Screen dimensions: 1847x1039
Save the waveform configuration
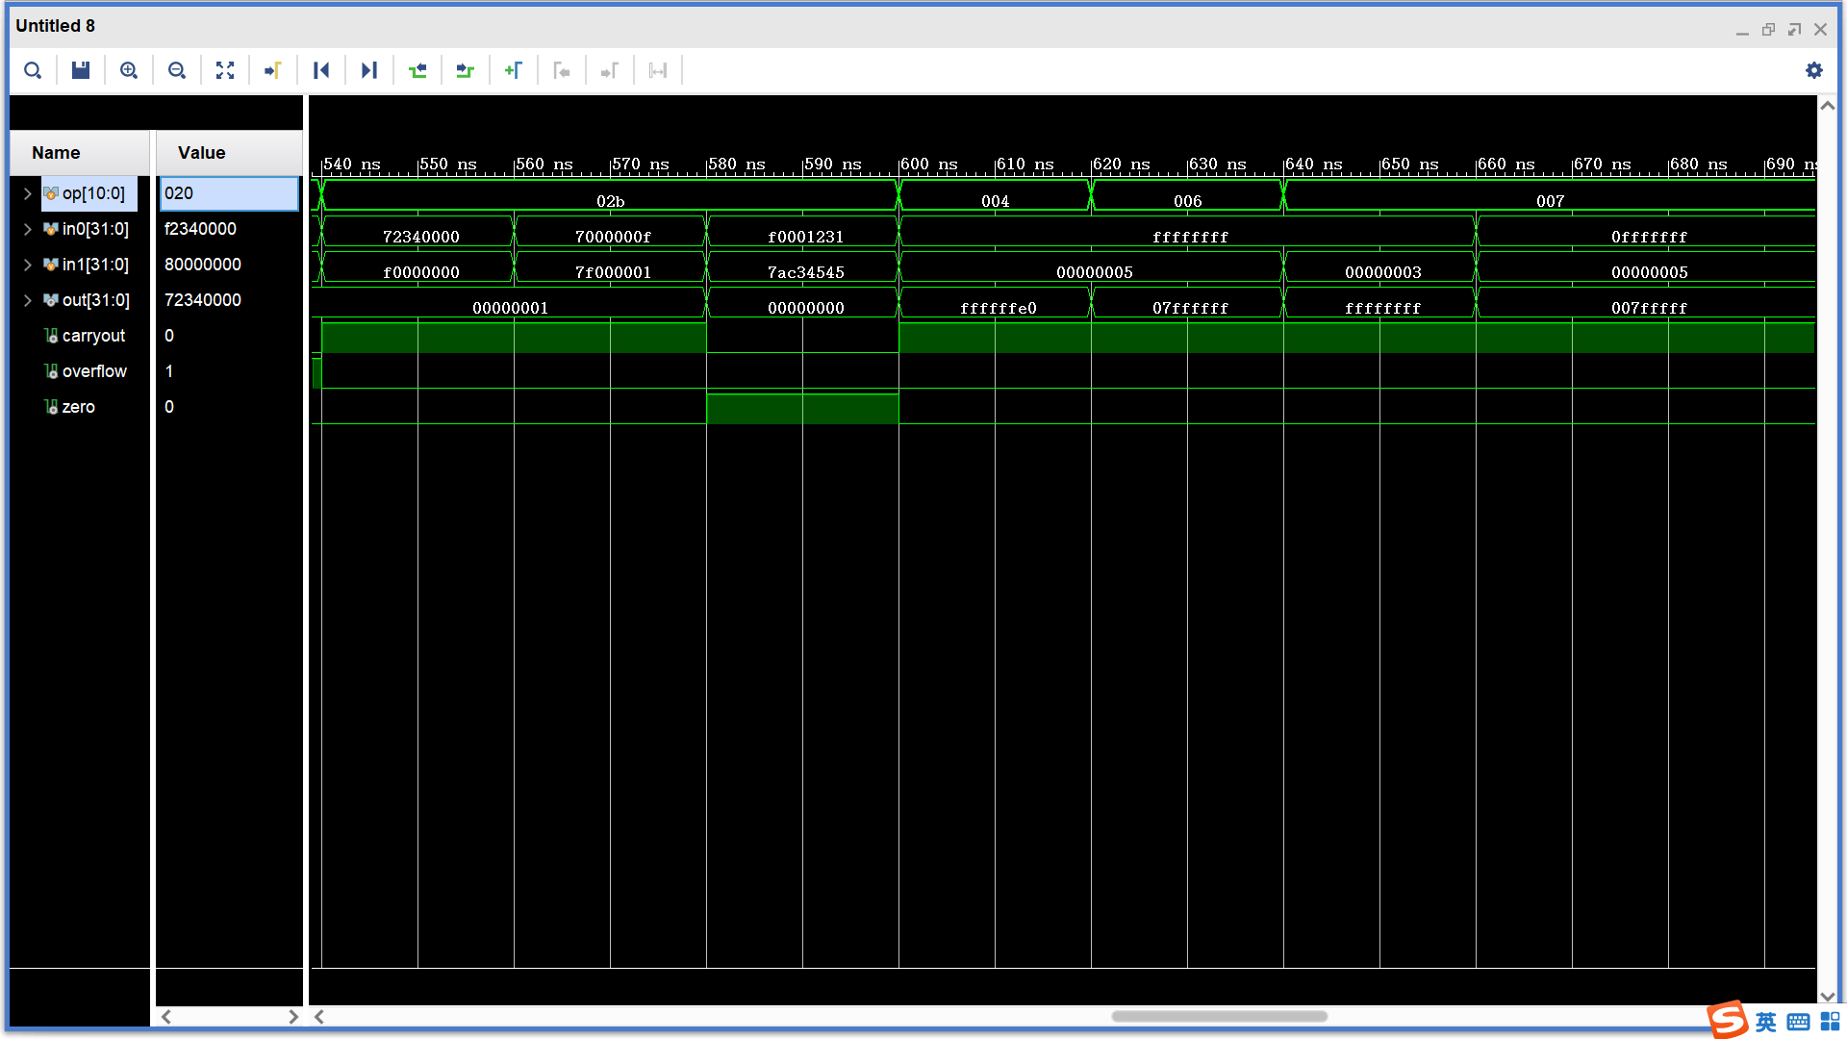81,69
